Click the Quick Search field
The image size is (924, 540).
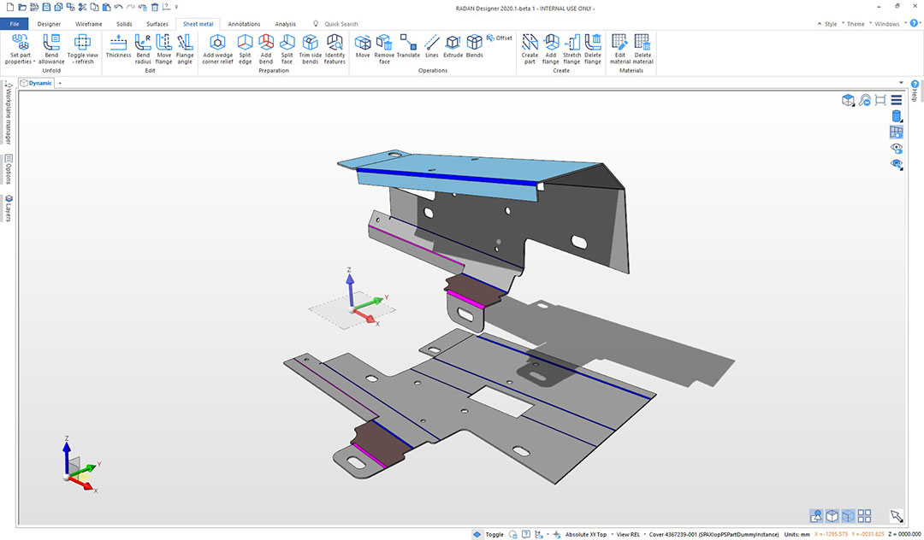341,24
